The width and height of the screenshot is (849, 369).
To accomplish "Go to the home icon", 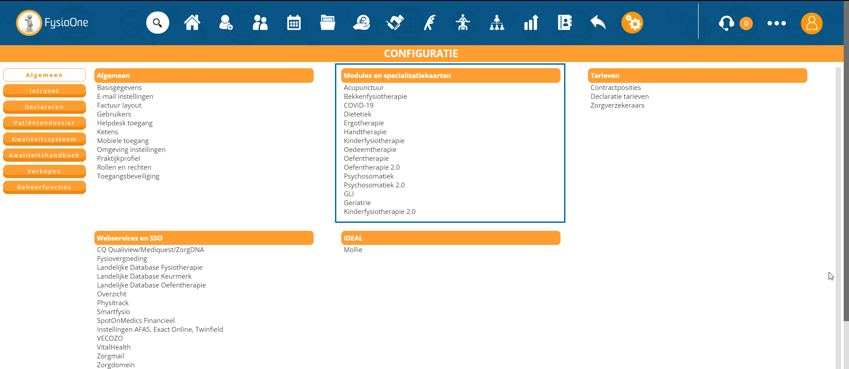I will pyautogui.click(x=192, y=23).
